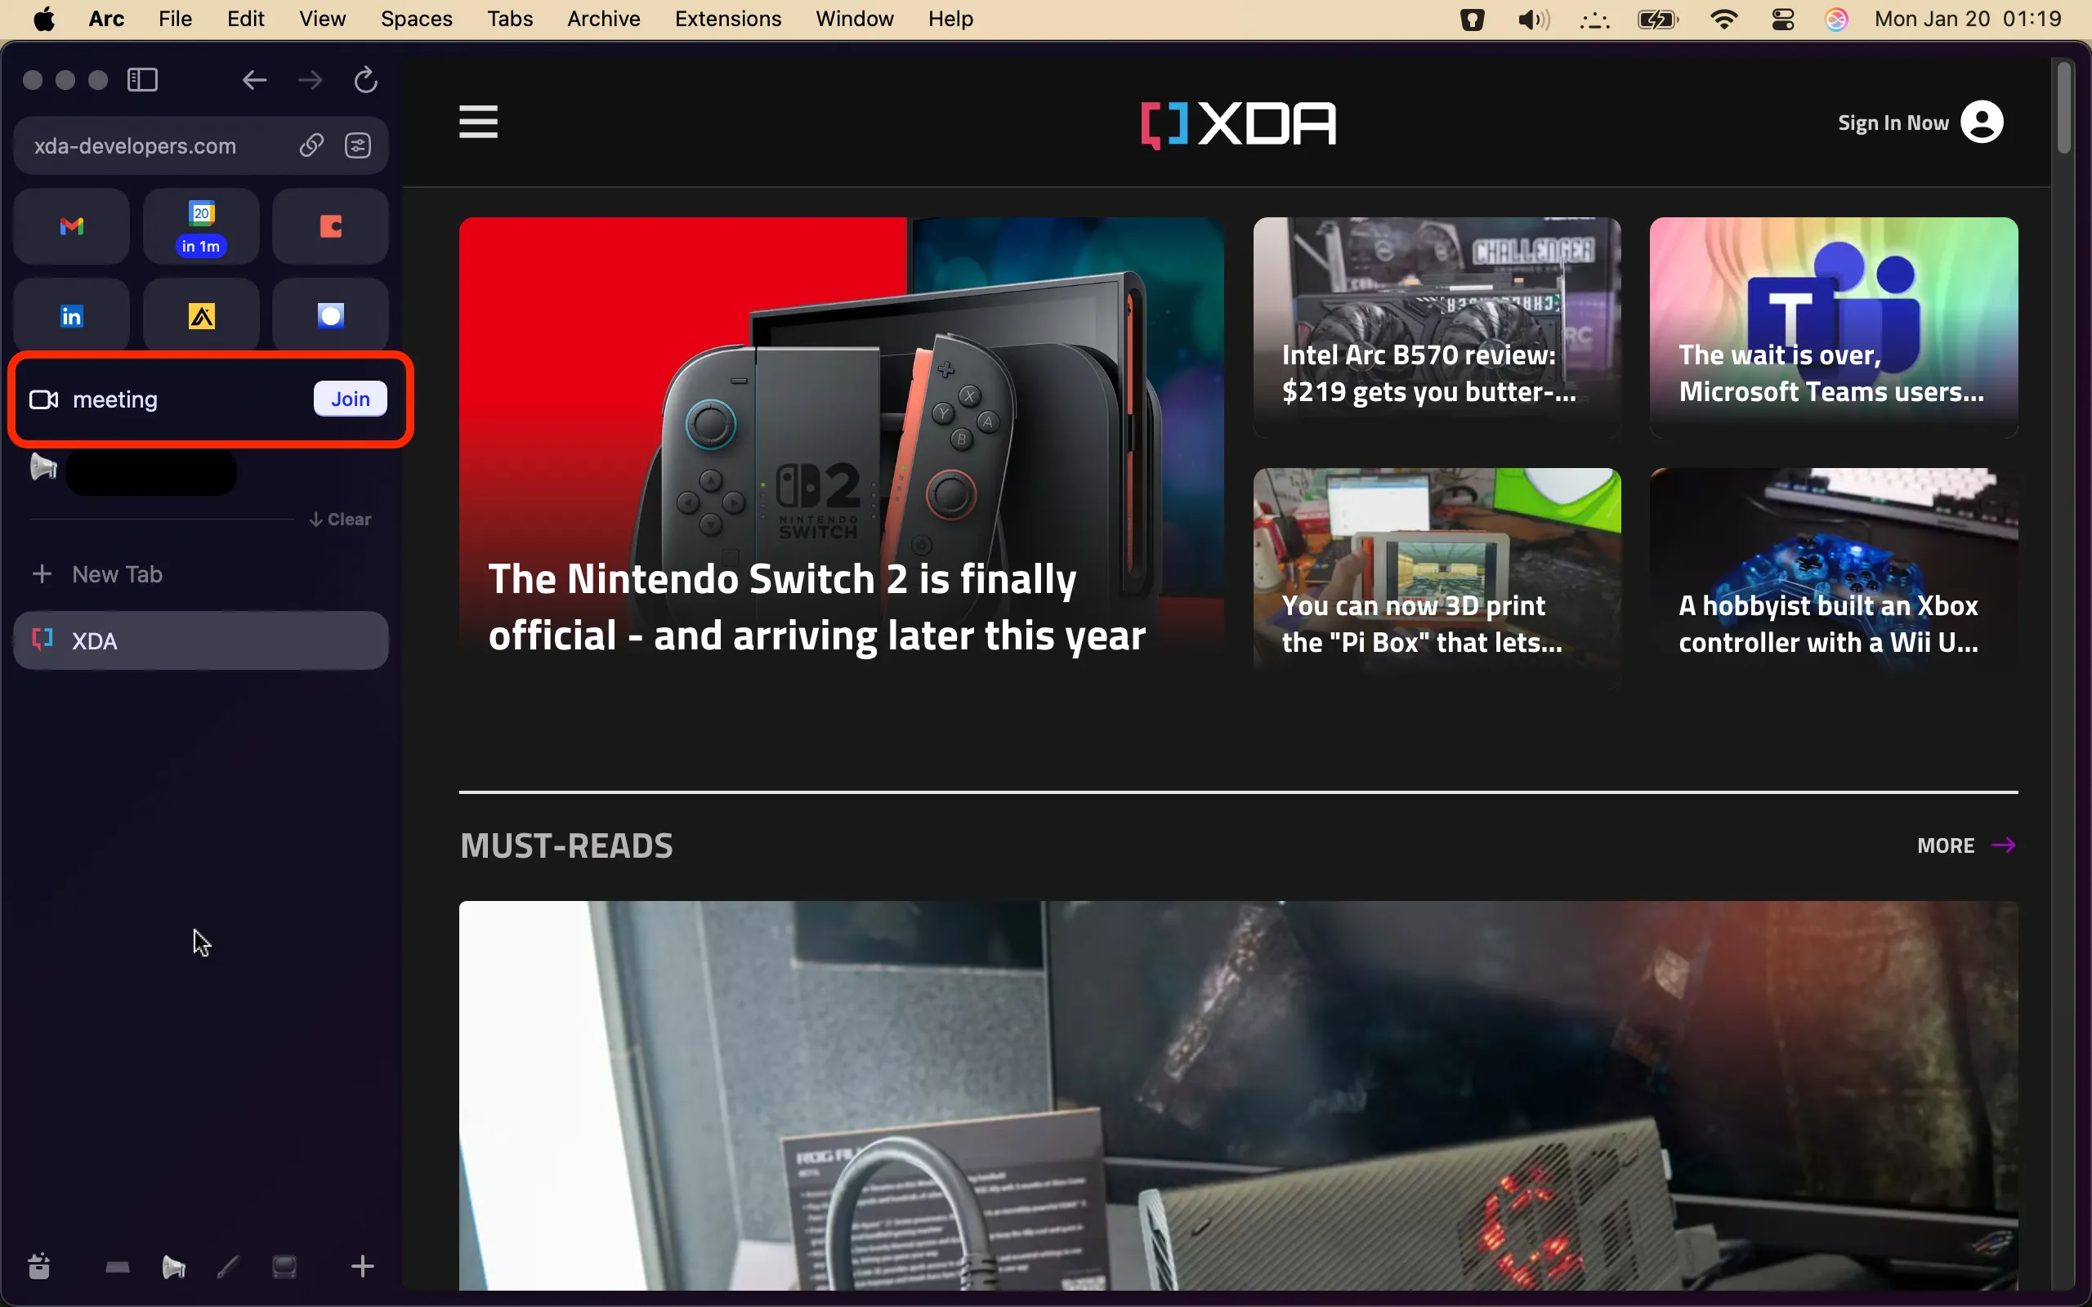The height and width of the screenshot is (1307, 2092).
Task: Open site controls icon in URL bar
Action: 358,145
